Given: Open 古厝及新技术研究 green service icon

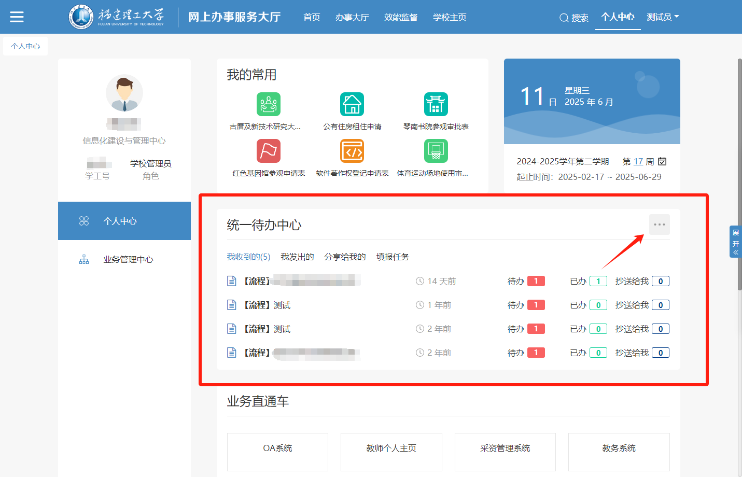Looking at the screenshot, I should click(x=268, y=104).
